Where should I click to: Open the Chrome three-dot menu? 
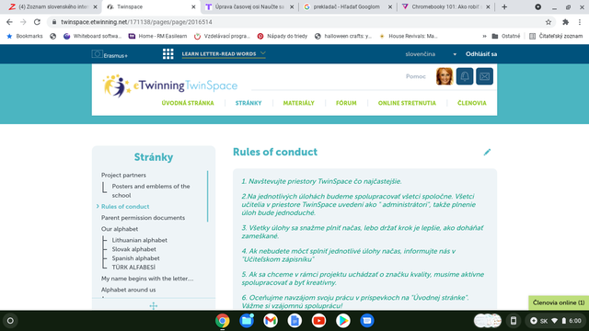tap(580, 22)
